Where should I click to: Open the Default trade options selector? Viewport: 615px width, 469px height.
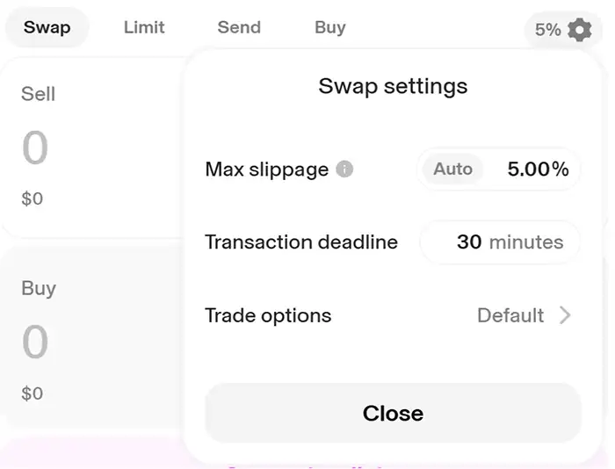click(510, 315)
